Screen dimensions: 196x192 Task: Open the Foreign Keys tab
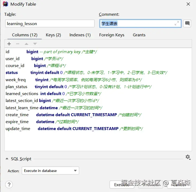(112, 35)
